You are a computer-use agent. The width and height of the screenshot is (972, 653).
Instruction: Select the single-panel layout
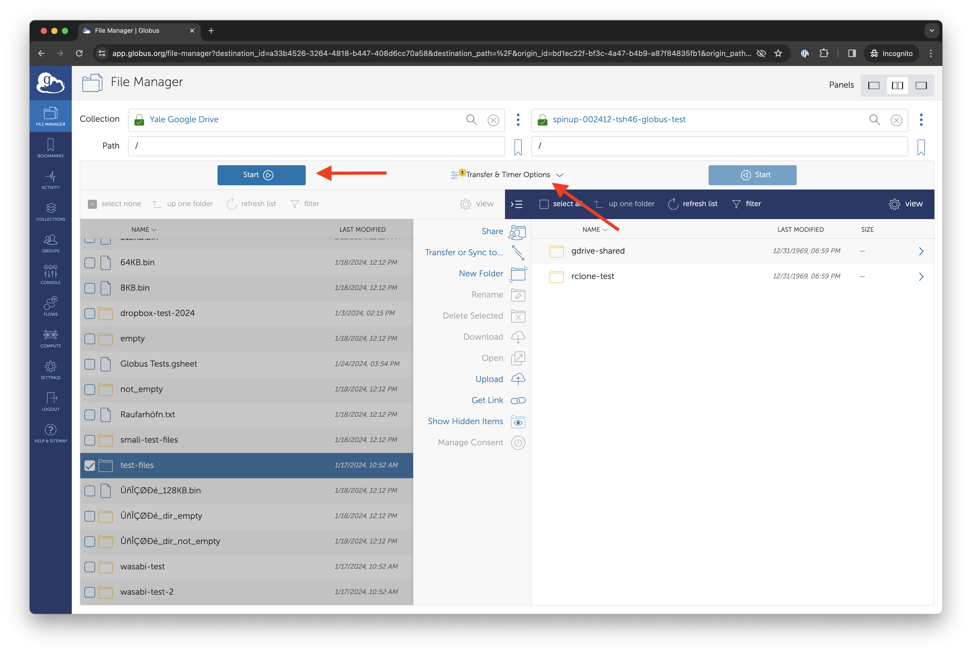coord(873,85)
